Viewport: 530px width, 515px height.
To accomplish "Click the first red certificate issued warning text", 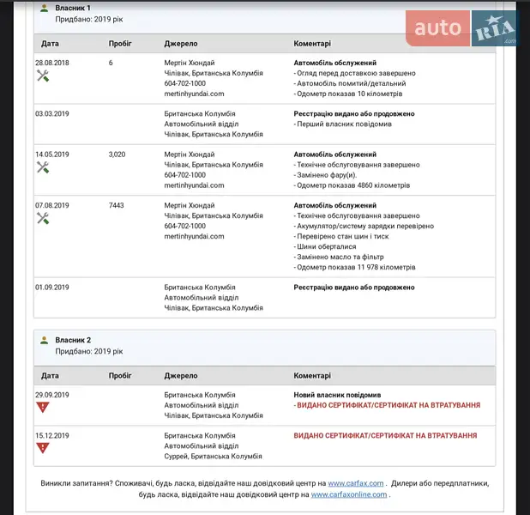I will 388,405.
